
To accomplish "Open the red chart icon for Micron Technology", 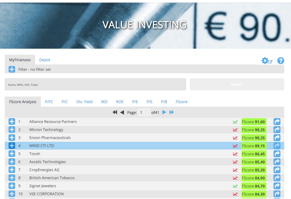I will (x=235, y=129).
